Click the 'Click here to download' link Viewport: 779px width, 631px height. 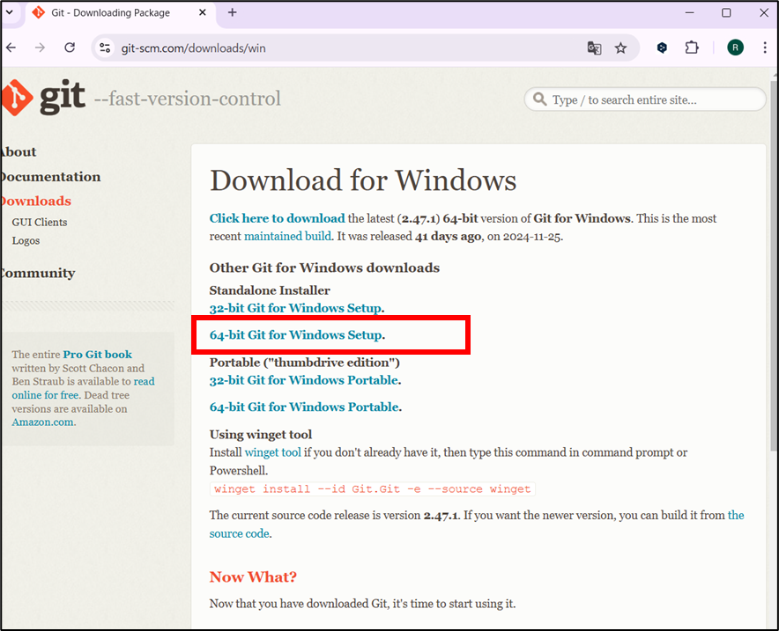click(x=278, y=218)
